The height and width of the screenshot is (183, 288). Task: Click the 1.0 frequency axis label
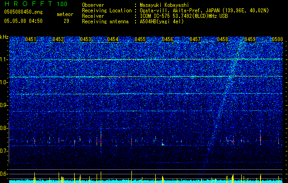[x=4, y=82]
